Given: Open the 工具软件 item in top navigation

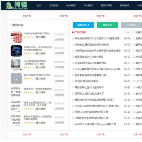Looking at the screenshot, I should click(54, 5).
